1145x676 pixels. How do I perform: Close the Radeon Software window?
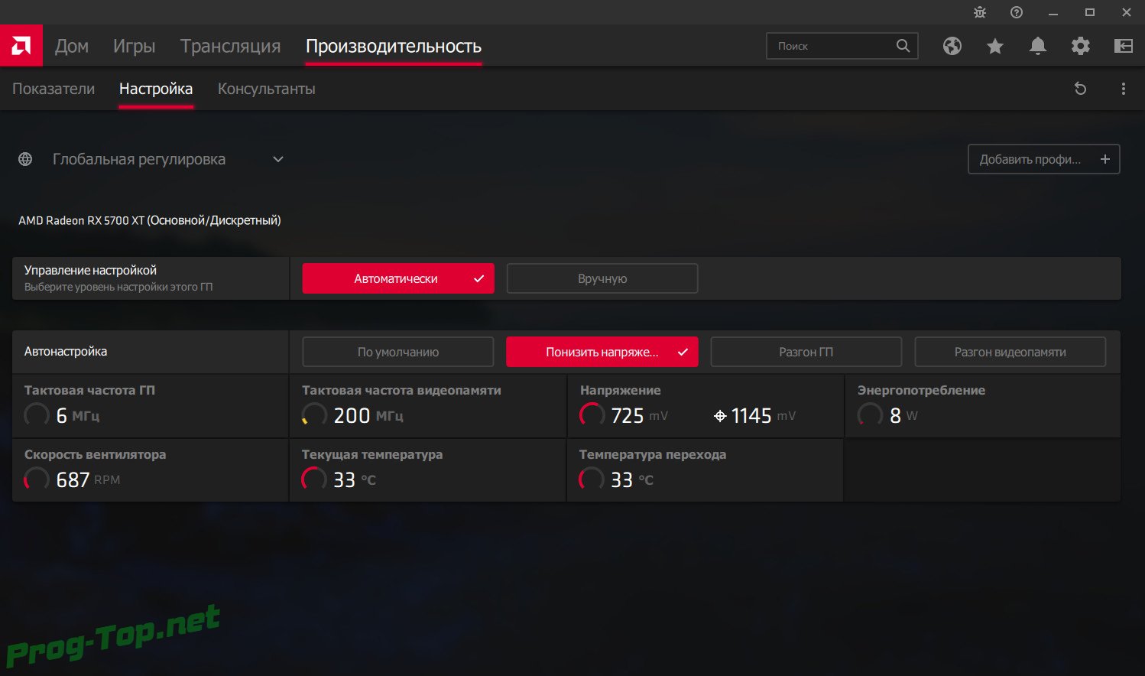click(1127, 12)
